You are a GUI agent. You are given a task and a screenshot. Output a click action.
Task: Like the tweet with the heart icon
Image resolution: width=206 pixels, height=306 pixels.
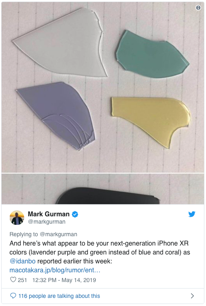13,280
